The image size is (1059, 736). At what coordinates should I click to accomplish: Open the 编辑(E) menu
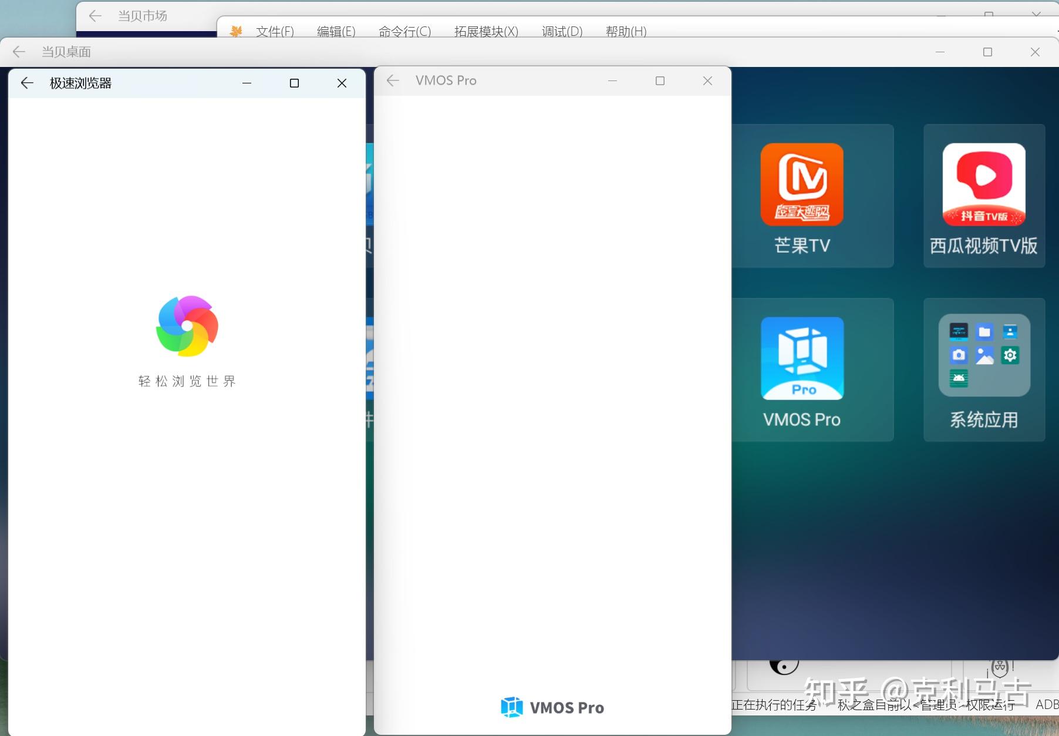(336, 31)
